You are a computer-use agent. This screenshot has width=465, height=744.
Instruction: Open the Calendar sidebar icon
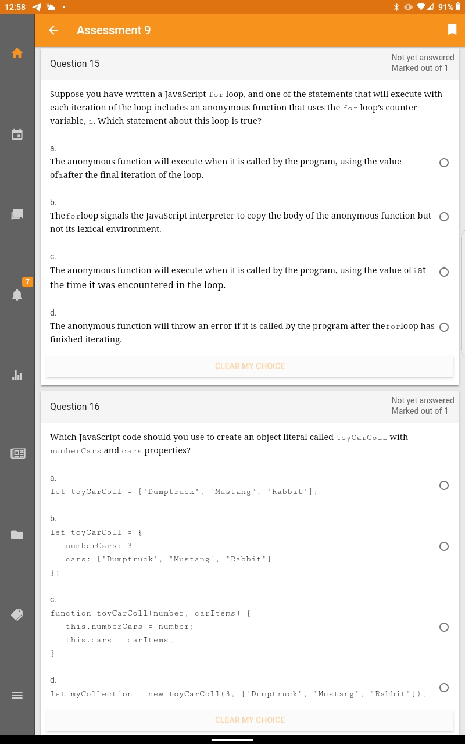17,134
